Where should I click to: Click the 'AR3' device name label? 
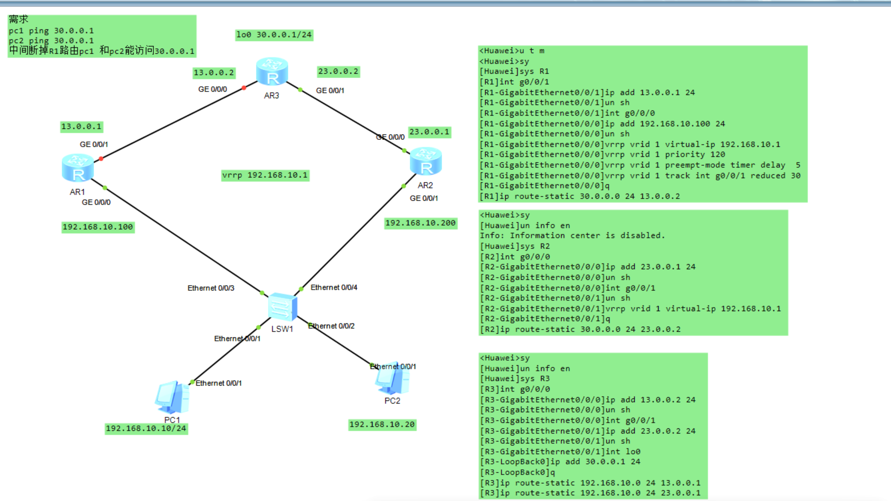click(271, 96)
